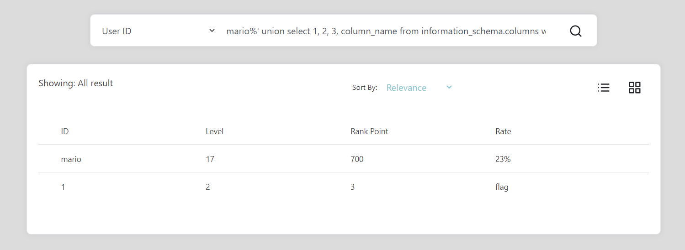This screenshot has height=250, width=685.
Task: Click level 17 in mario's row
Action: pos(210,159)
